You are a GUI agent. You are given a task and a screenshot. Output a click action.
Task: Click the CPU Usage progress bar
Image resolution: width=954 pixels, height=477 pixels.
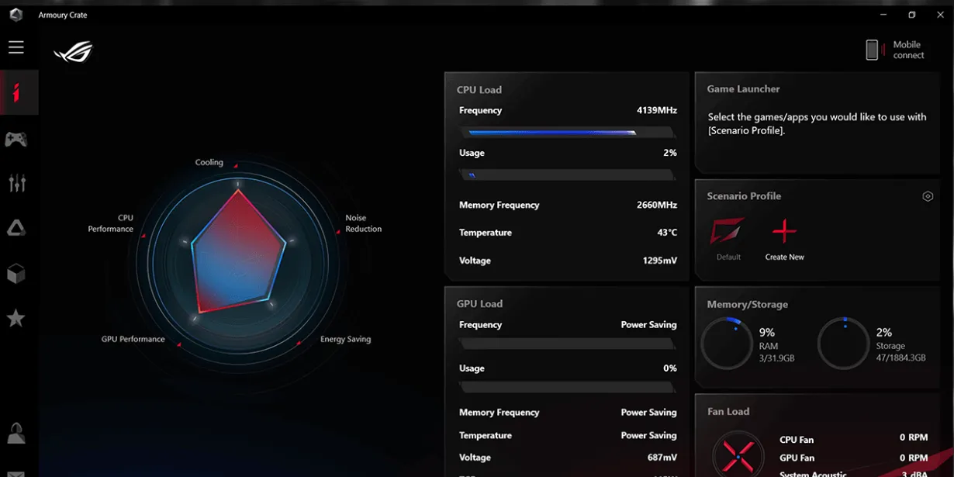pos(567,175)
